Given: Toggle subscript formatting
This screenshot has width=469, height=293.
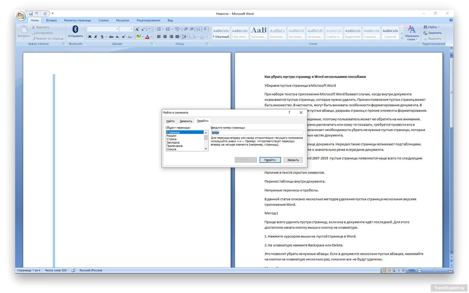Looking at the screenshot, I should 118,37.
